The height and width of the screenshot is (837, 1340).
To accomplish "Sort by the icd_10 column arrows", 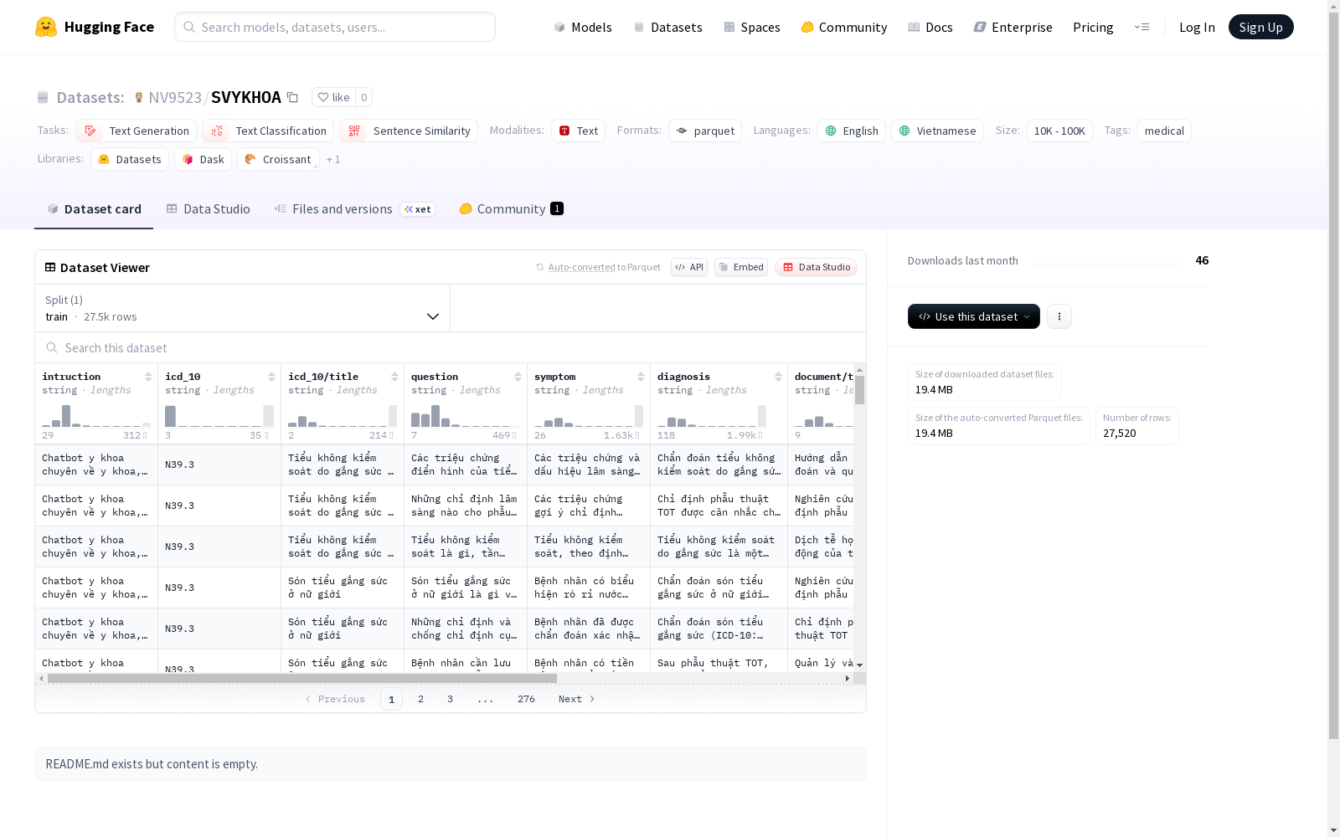I will pos(271,377).
